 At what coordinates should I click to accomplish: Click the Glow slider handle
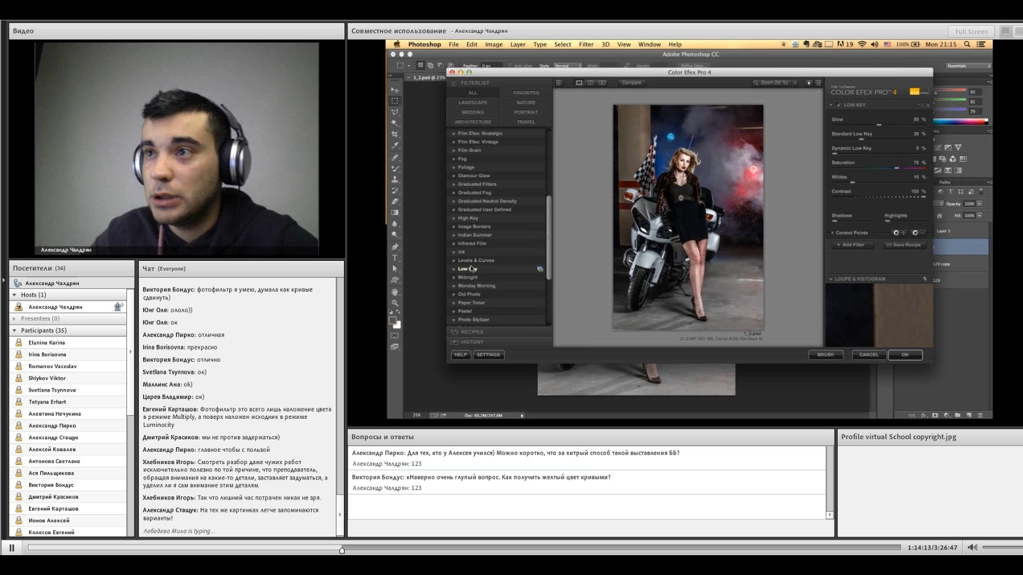(879, 125)
